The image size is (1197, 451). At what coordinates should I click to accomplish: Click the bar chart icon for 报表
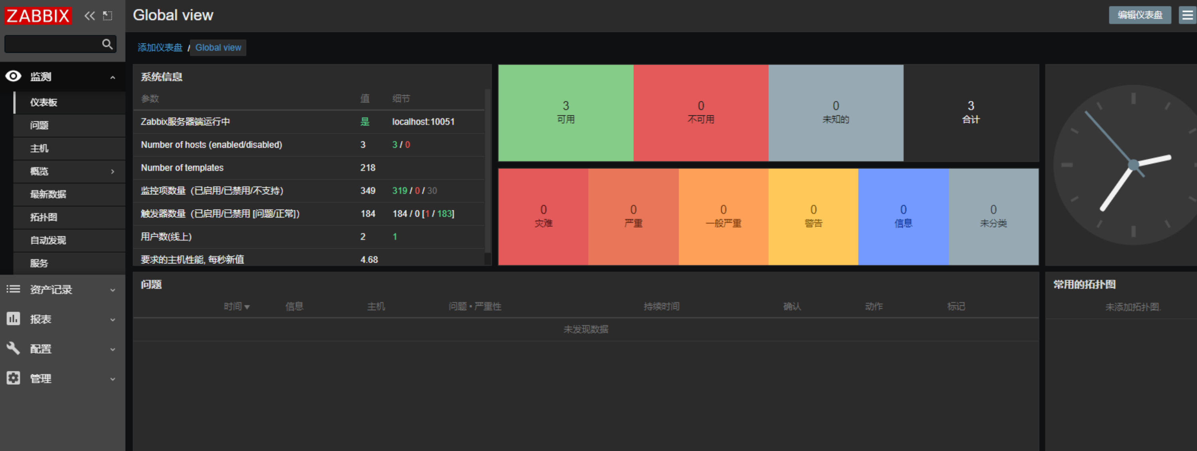pyautogui.click(x=14, y=319)
